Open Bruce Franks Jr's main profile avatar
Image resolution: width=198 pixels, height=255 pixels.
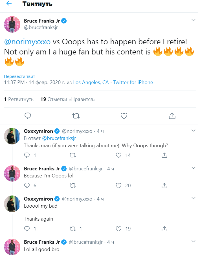point(12,24)
